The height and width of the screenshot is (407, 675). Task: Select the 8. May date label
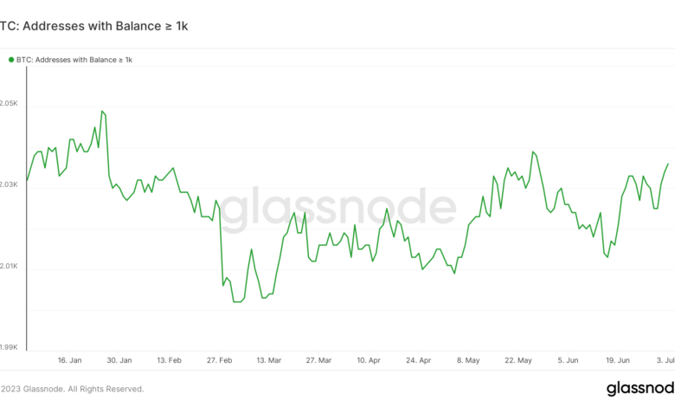(469, 359)
